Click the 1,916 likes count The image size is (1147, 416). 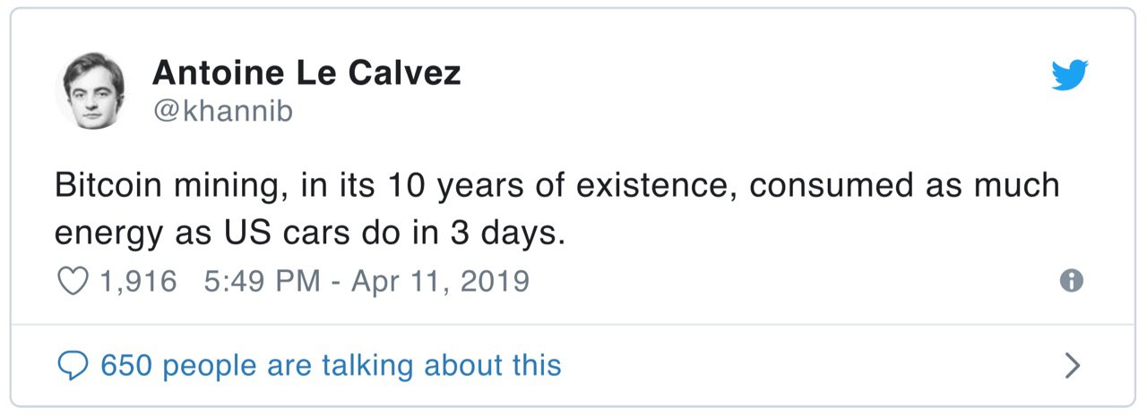click(x=139, y=282)
